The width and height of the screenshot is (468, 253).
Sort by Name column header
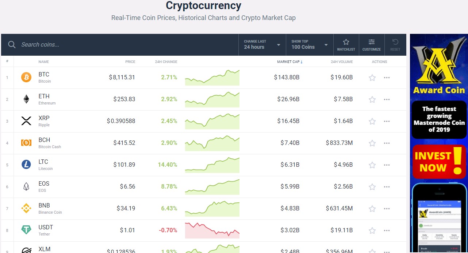point(43,62)
